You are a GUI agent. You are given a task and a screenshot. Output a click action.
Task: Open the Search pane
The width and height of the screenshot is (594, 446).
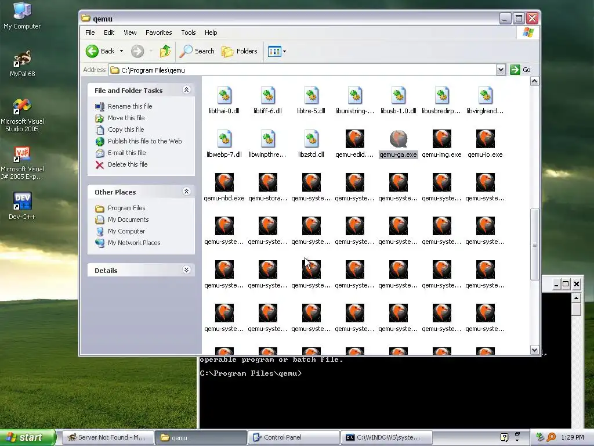(x=197, y=51)
